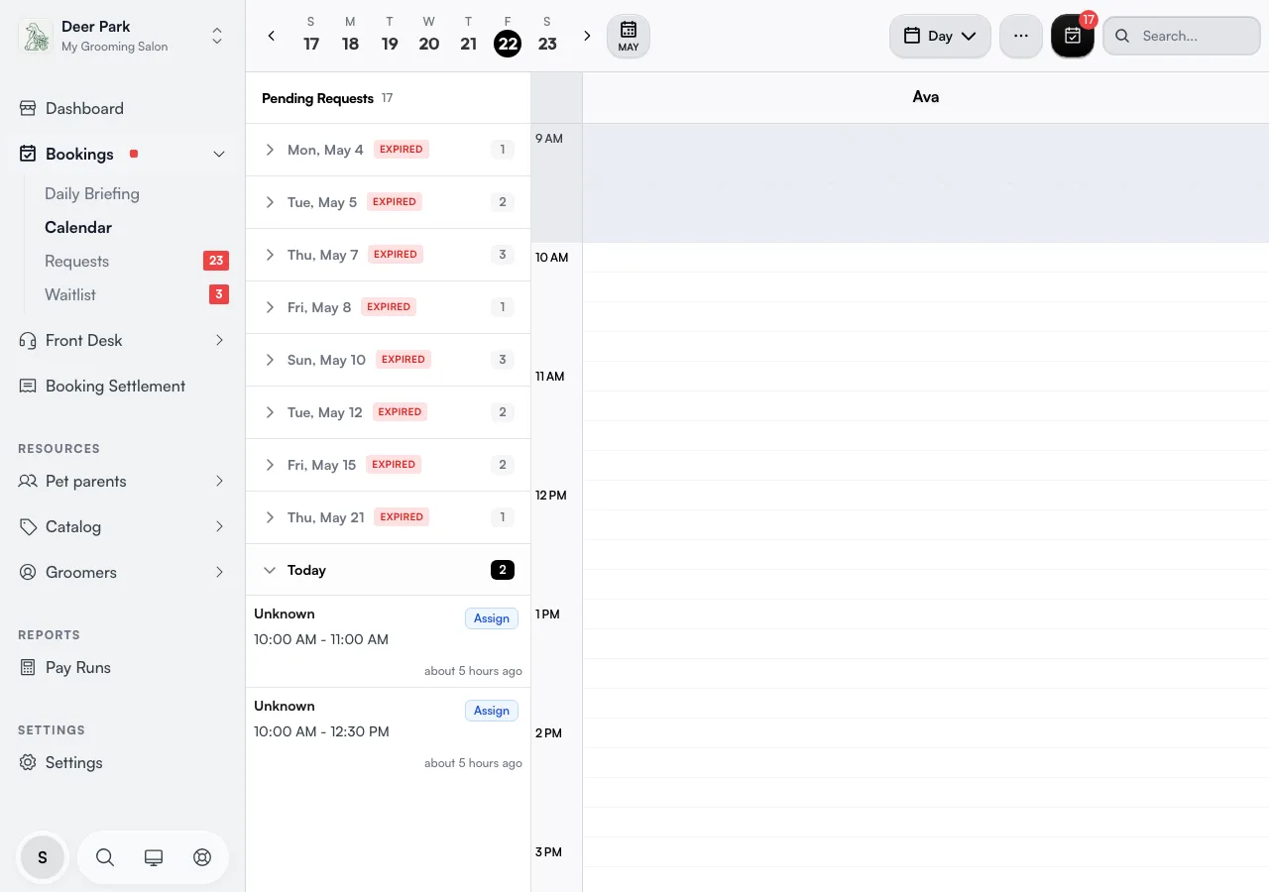Select Monday 18 in week strip
This screenshot has width=1269, height=892.
(x=350, y=36)
